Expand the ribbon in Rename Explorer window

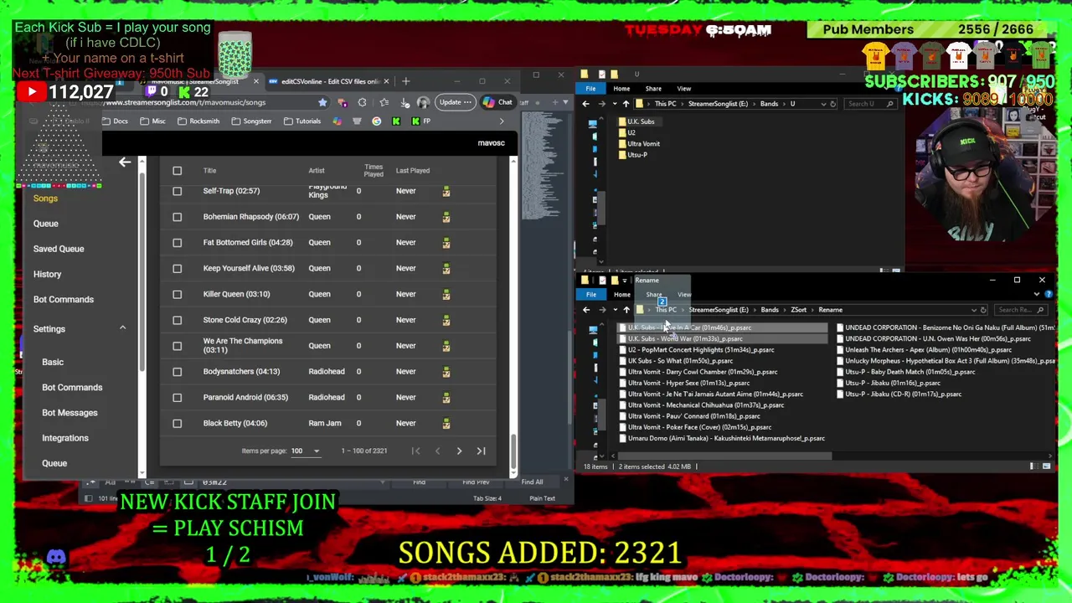tap(1036, 295)
